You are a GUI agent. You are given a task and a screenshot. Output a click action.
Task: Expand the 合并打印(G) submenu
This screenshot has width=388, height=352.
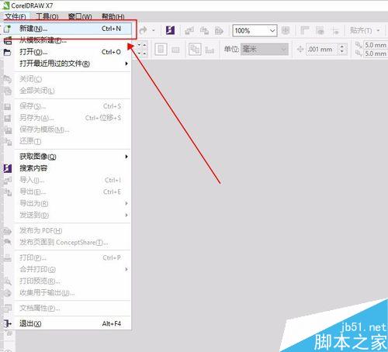68,269
